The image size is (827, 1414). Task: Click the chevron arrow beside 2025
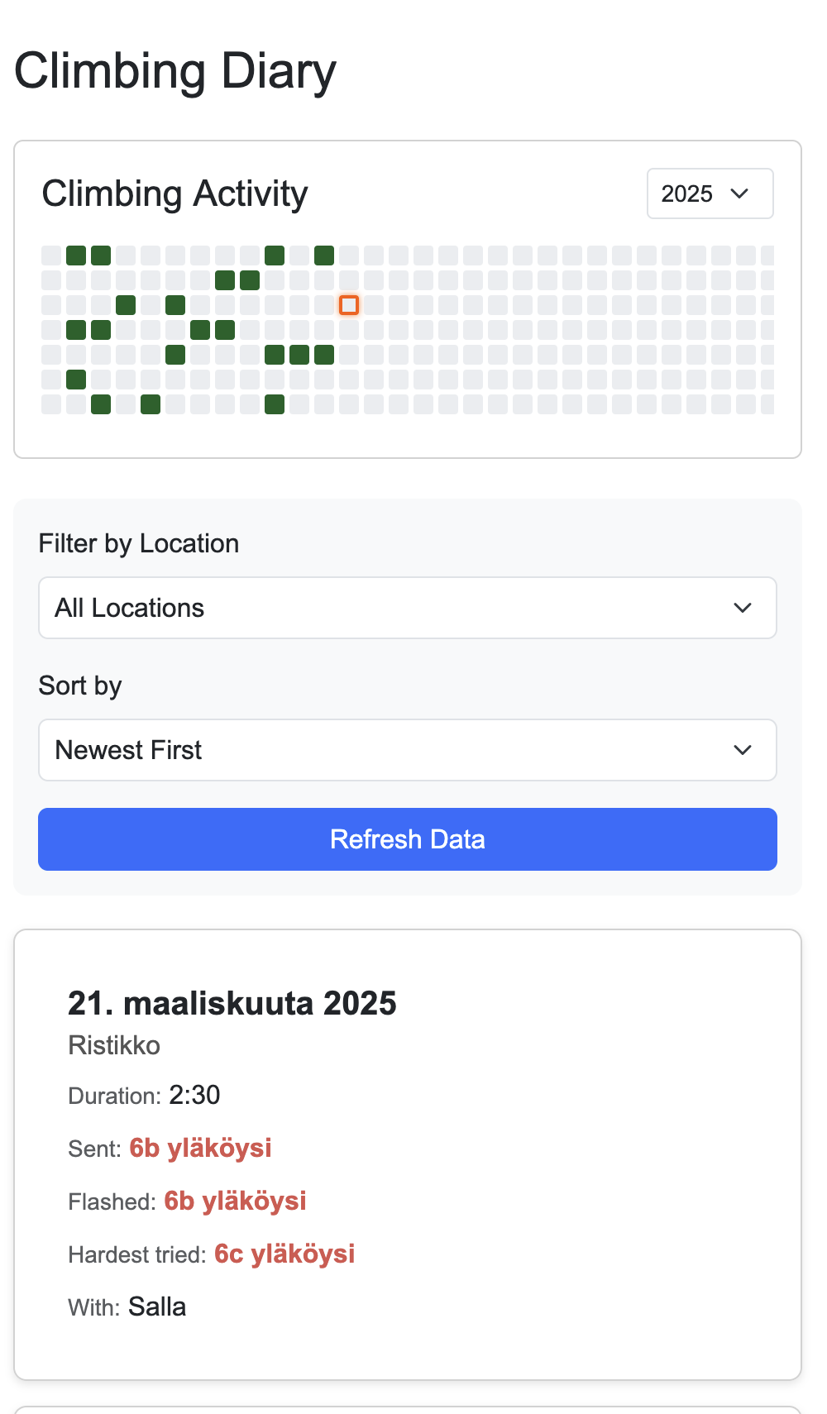739,193
